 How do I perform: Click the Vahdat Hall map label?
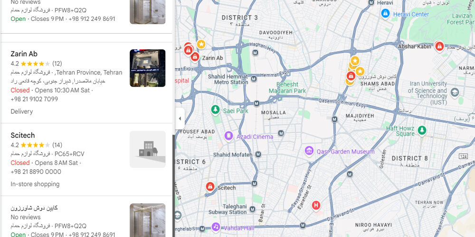pyautogui.click(x=239, y=228)
